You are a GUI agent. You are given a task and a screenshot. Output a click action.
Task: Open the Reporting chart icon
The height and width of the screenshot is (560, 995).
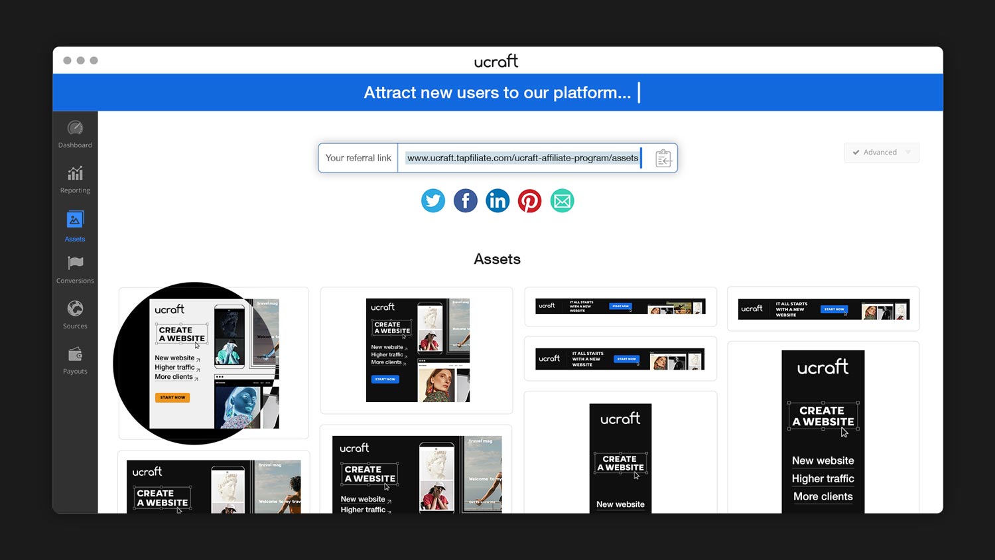click(x=75, y=173)
